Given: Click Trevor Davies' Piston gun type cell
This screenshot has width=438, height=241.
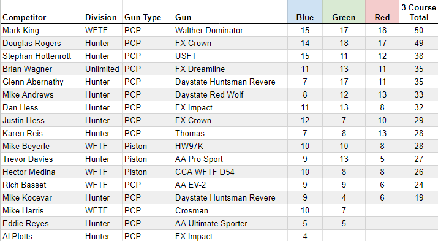Looking at the screenshot, I should click(148, 159).
